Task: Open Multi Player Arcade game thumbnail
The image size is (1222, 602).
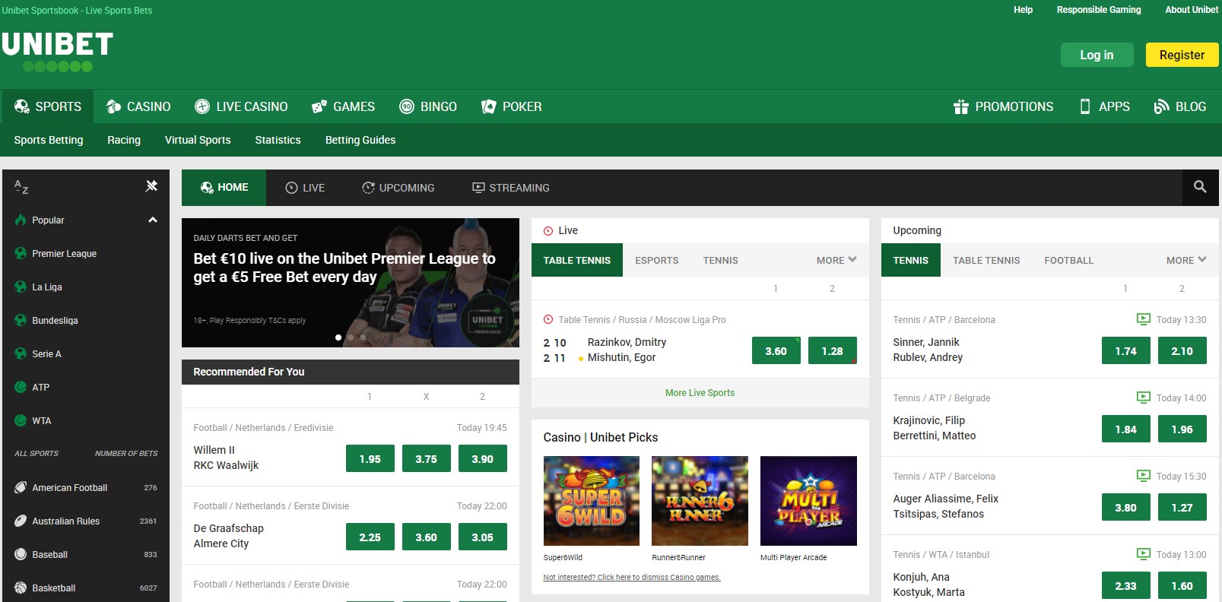Action: pos(808,501)
